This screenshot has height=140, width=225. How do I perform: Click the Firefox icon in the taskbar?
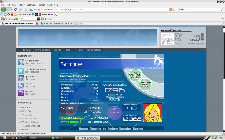coord(13,138)
